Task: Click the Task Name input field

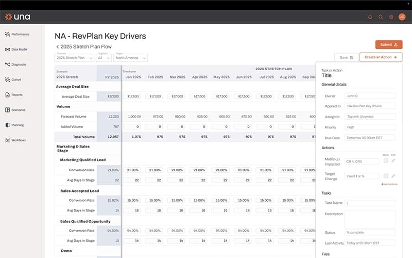Action: coord(370,203)
